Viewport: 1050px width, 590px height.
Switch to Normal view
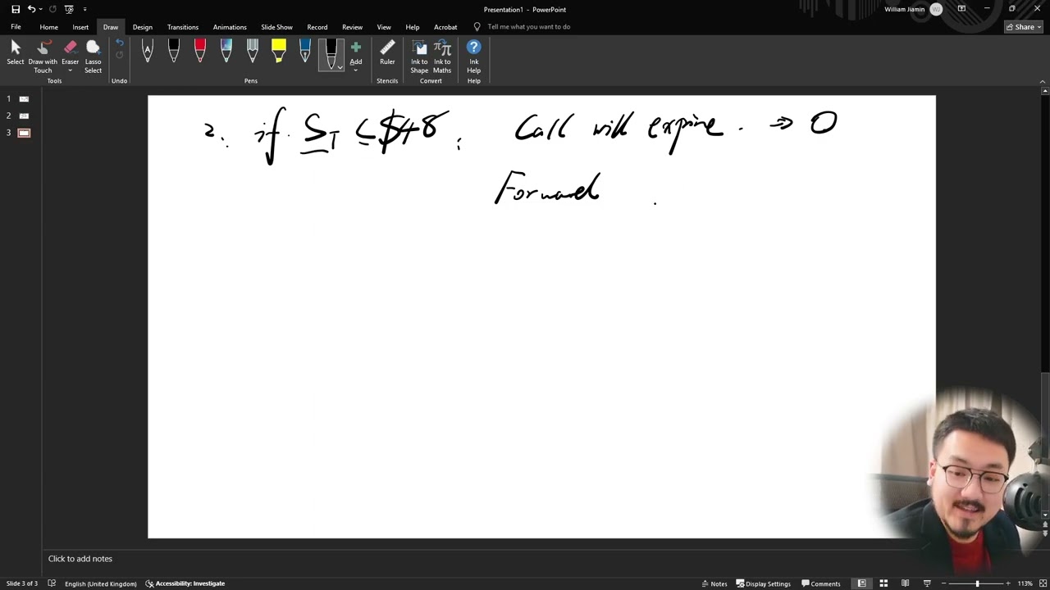coord(861,583)
